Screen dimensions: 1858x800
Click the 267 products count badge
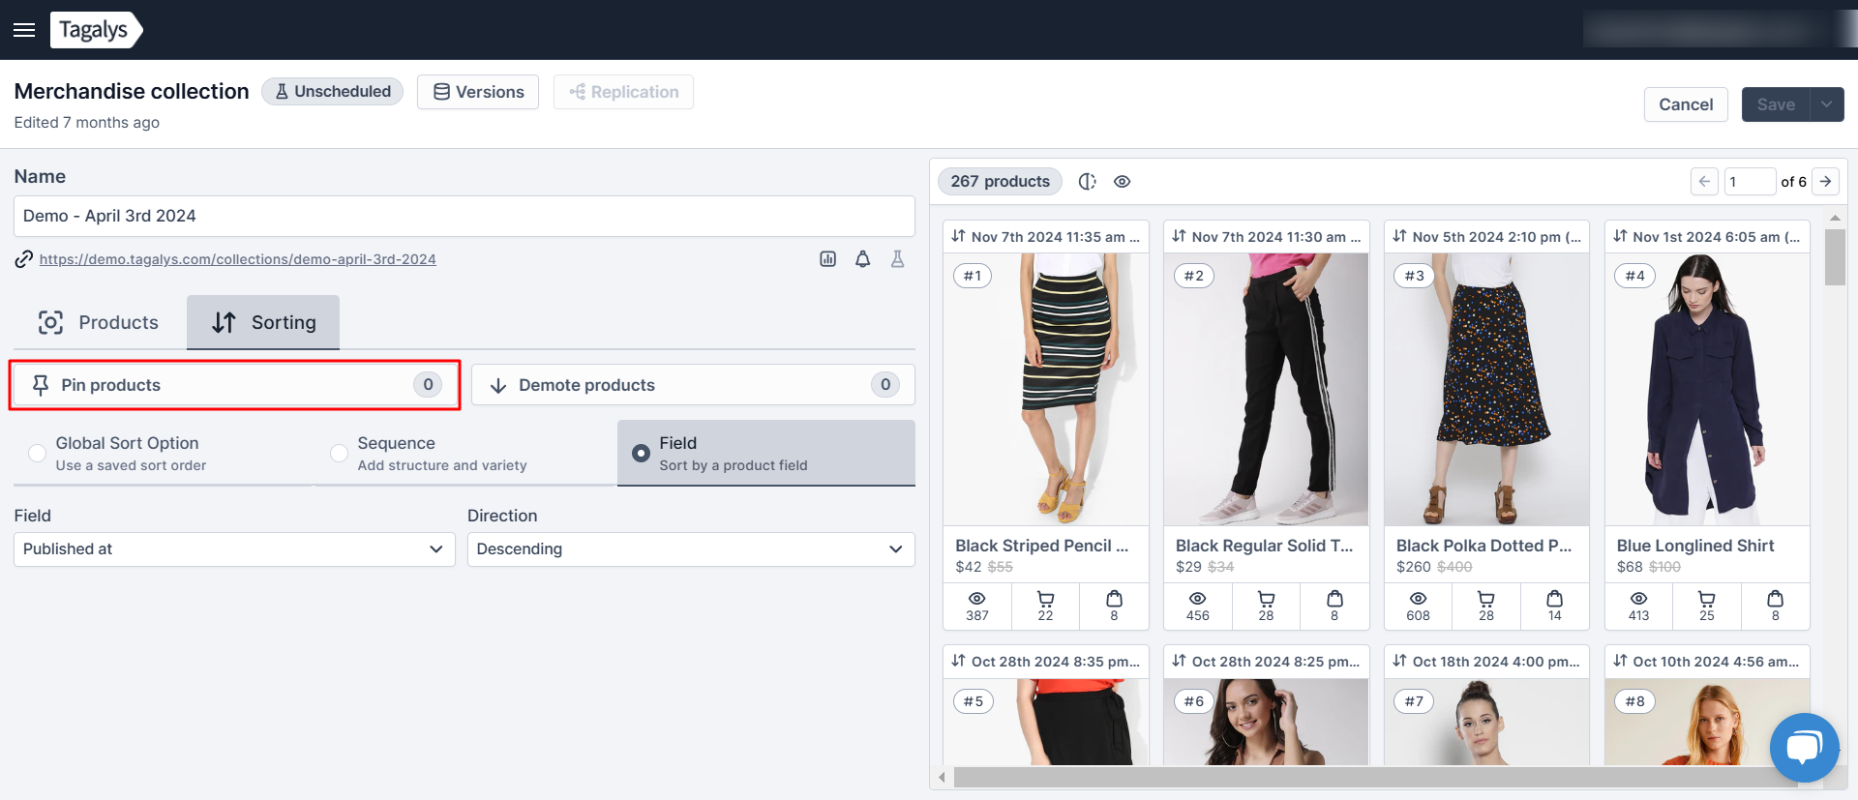(x=1000, y=182)
